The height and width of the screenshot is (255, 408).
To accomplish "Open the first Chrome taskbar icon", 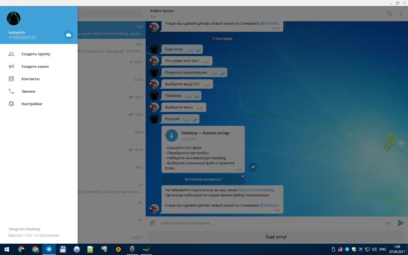I will (x=21, y=249).
